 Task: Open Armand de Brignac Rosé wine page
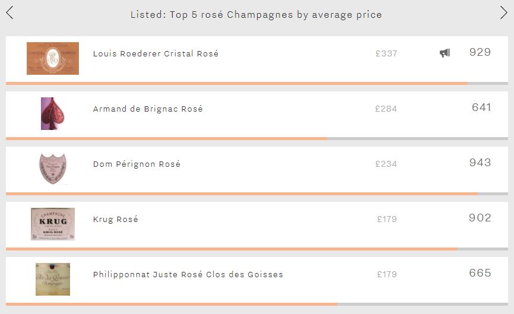click(148, 109)
